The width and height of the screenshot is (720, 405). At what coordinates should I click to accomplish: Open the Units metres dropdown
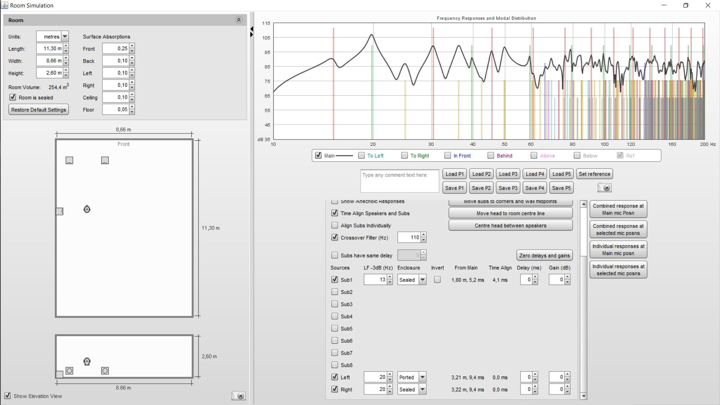pyautogui.click(x=65, y=36)
